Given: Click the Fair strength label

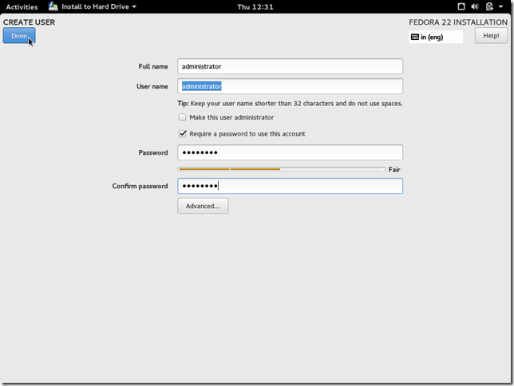Looking at the screenshot, I should [x=394, y=169].
